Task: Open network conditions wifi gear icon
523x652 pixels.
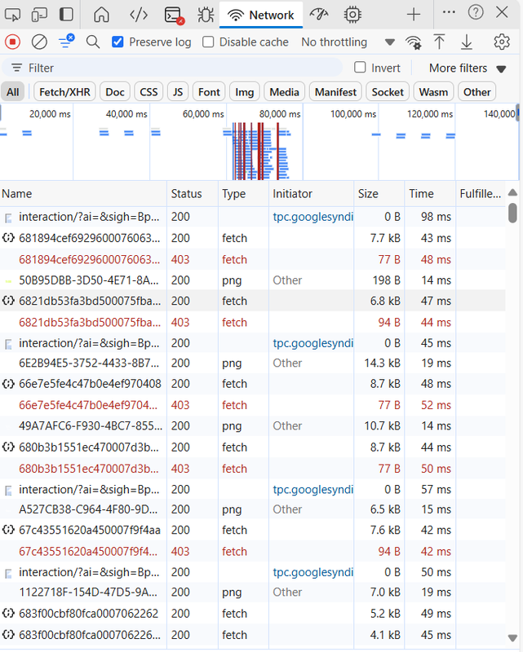Action: [413, 42]
